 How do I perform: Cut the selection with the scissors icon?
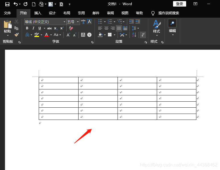point(17,22)
